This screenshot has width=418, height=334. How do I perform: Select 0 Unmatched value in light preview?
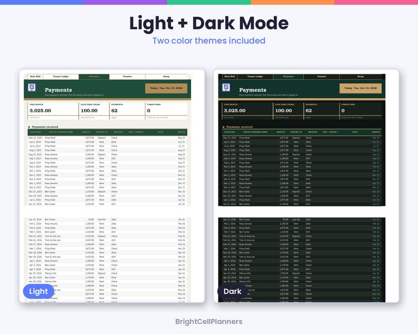pos(148,110)
